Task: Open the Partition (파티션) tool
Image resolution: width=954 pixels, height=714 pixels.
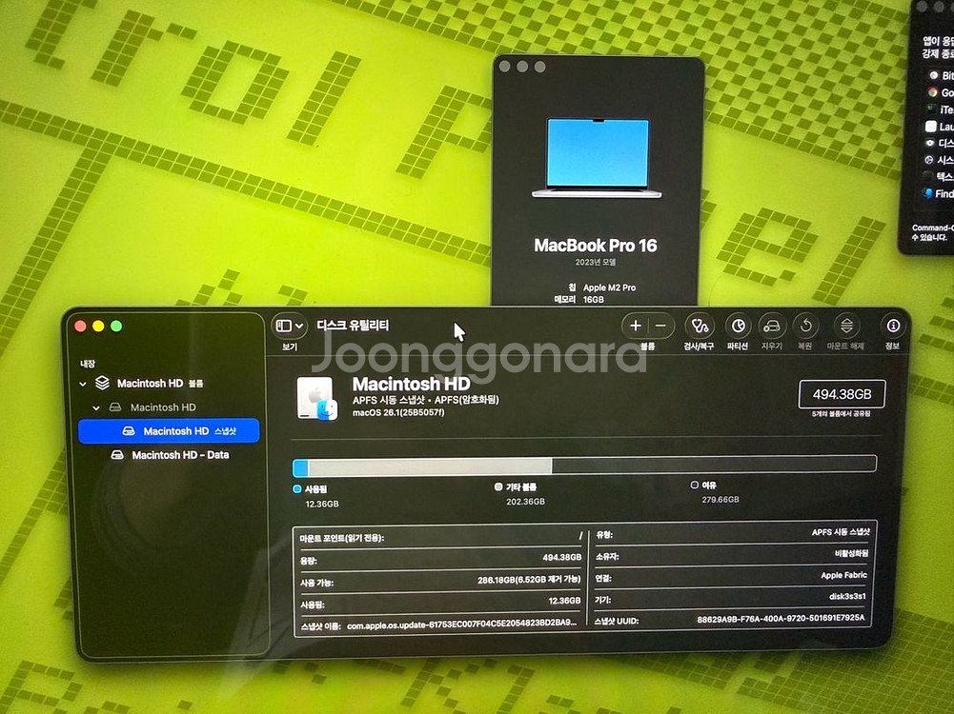Action: tap(738, 326)
